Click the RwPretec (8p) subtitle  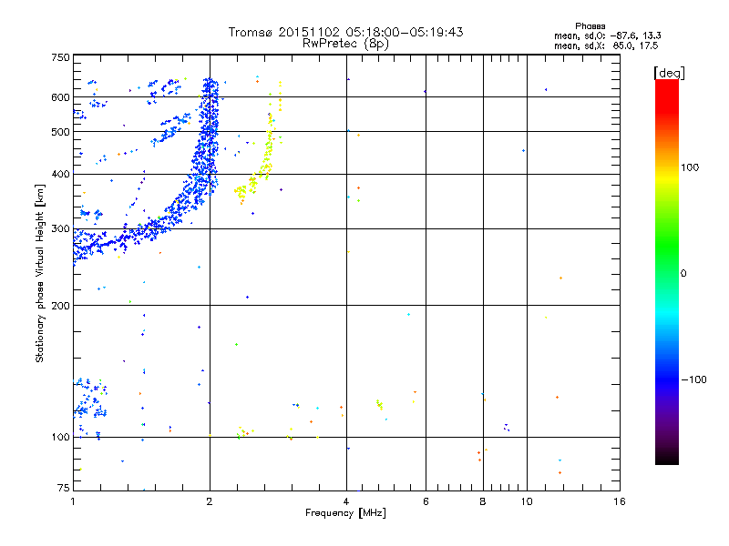coord(345,44)
